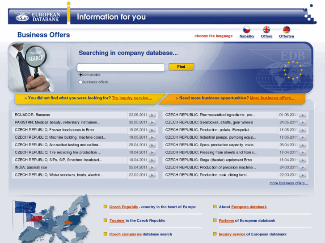Switch language to Offers
Viewport: 325px width, 243px height.
pos(266,37)
